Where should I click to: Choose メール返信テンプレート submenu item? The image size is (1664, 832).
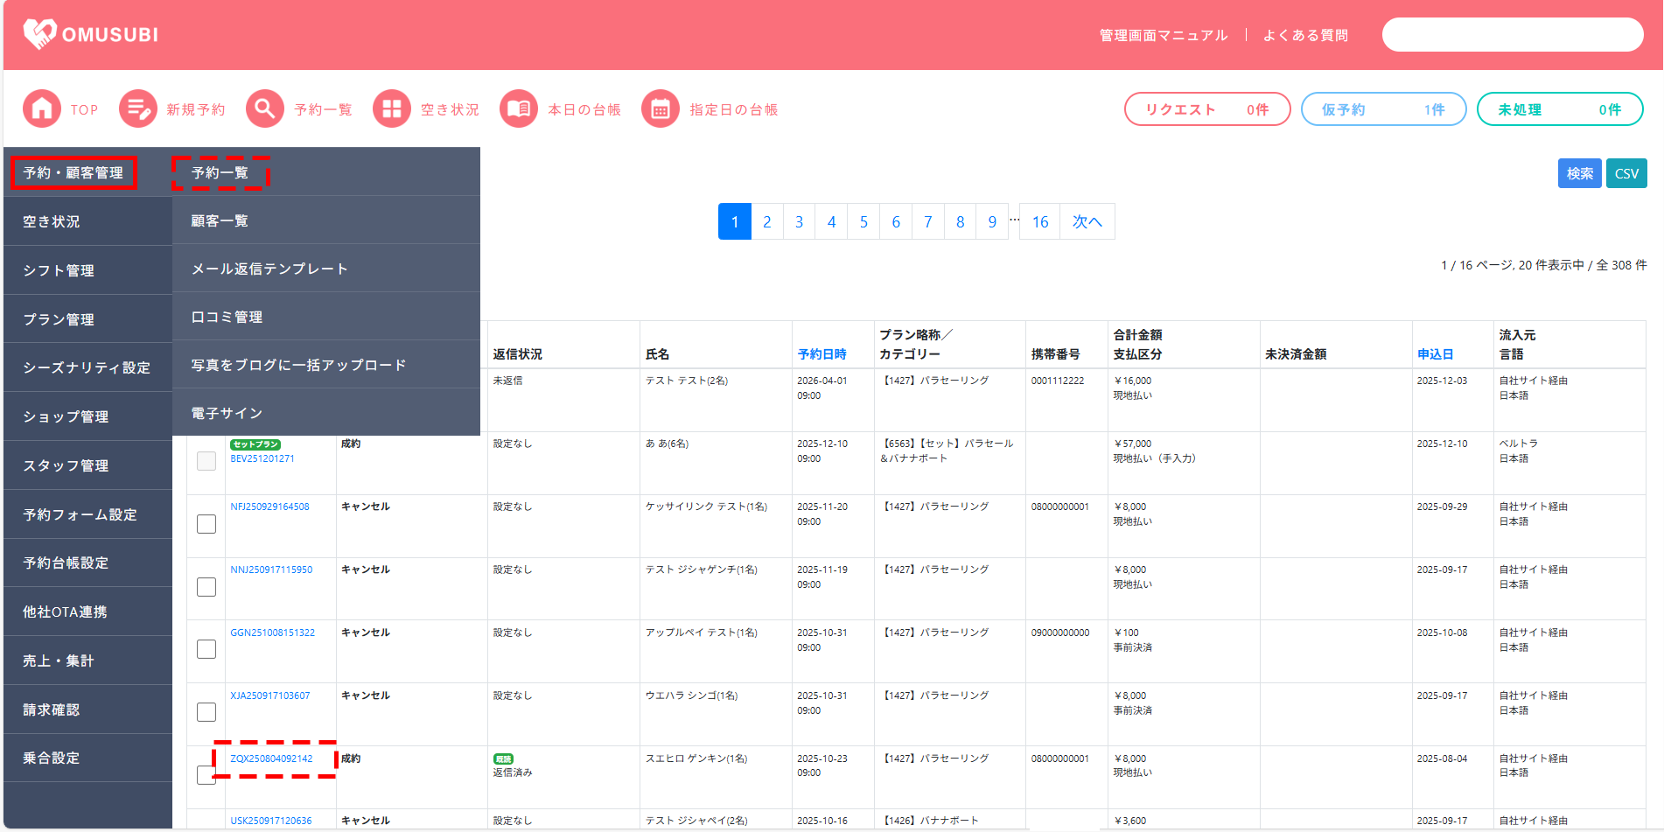[x=269, y=269]
